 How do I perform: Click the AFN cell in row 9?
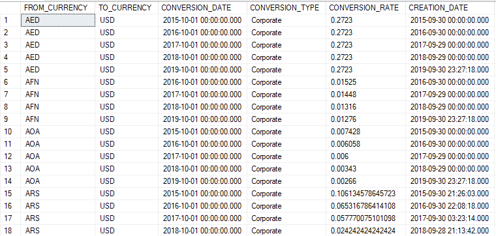[x=58, y=119]
